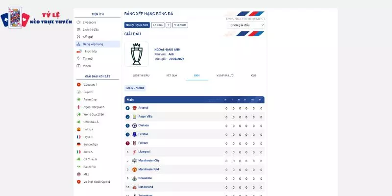Viewport: 392px width, 196px height.
Task: Click the Arsenal club crest
Action: pyautogui.click(x=134, y=108)
